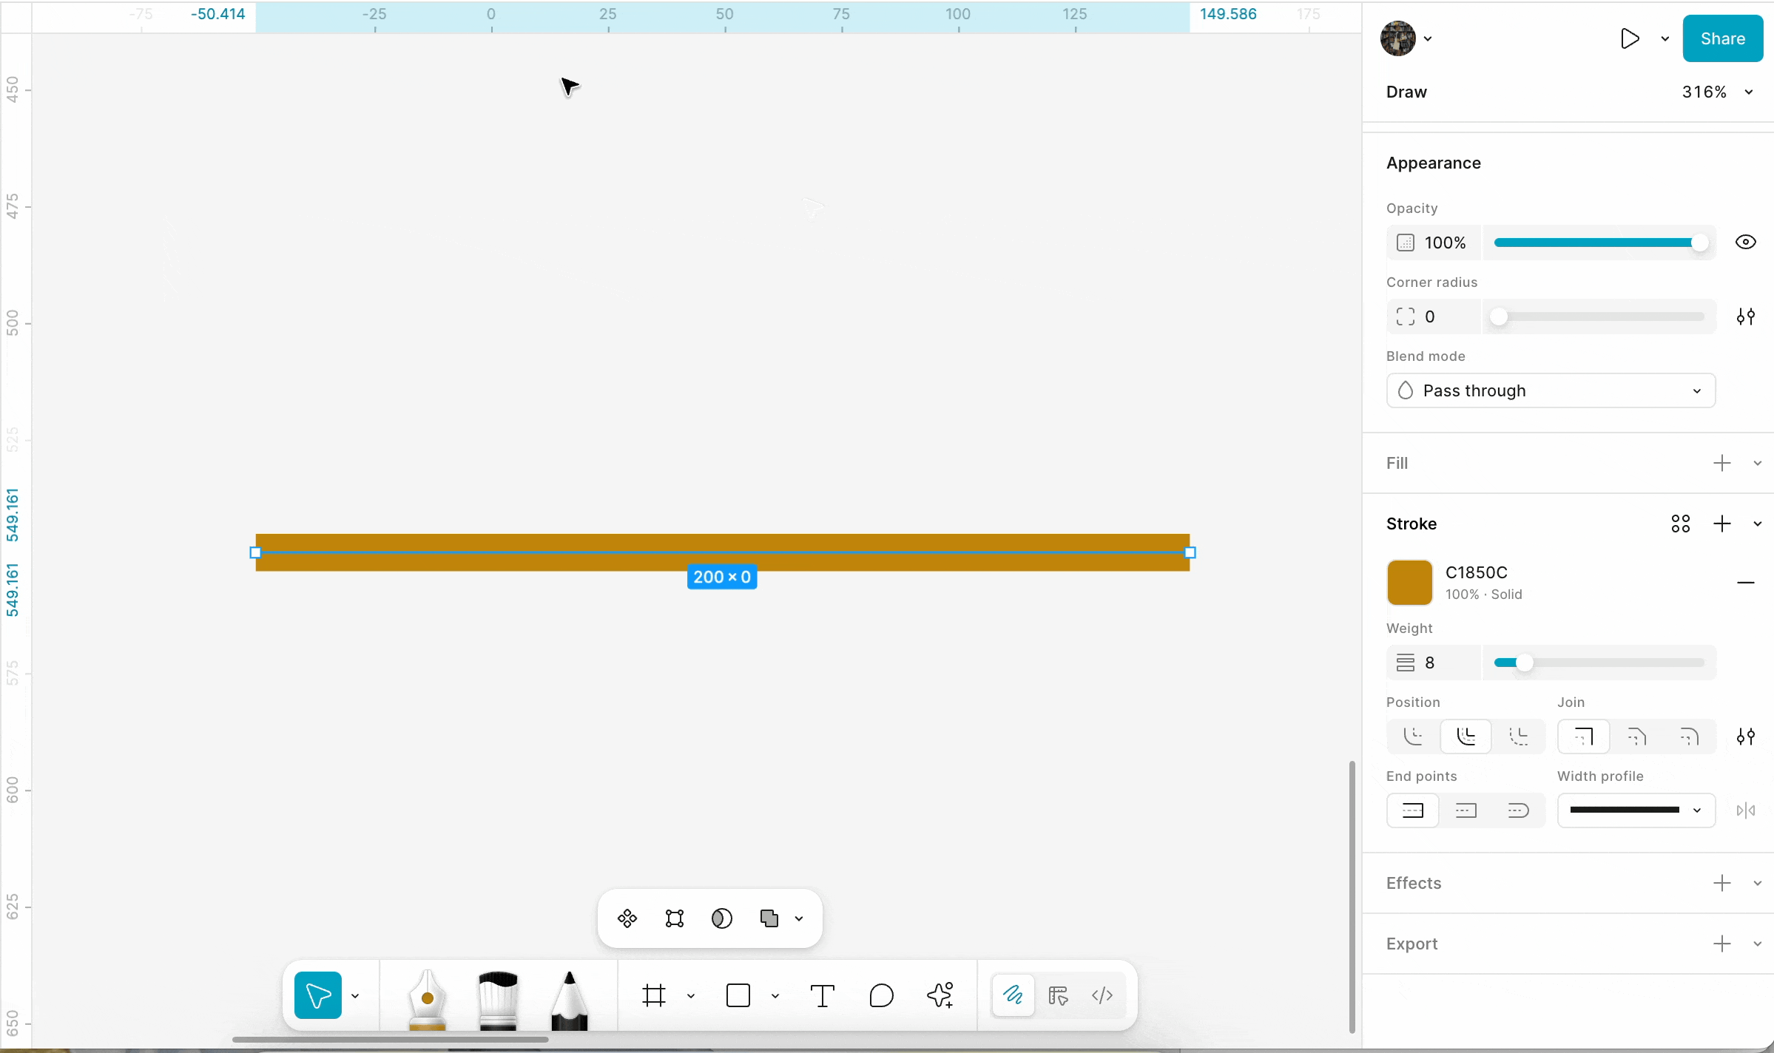Viewport: 1774px width, 1053px height.
Task: Add a new Fill
Action: pyautogui.click(x=1722, y=463)
